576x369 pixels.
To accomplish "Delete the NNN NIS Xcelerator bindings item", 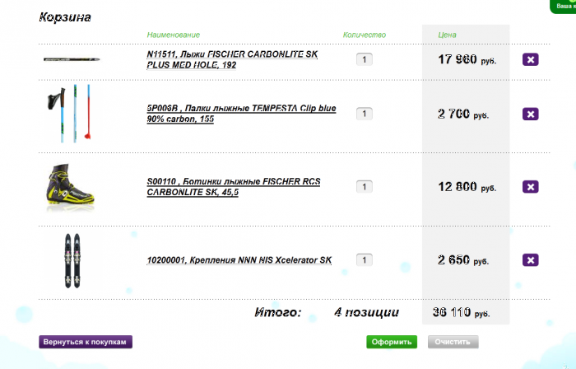I will 531,259.
